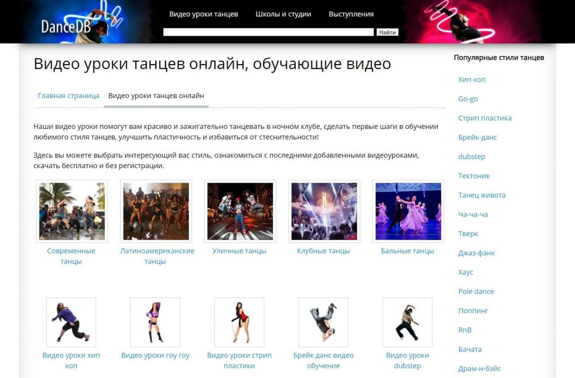The image size is (575, 378).
Task: Open Брейк данс видео обучение link
Action: click(323, 360)
